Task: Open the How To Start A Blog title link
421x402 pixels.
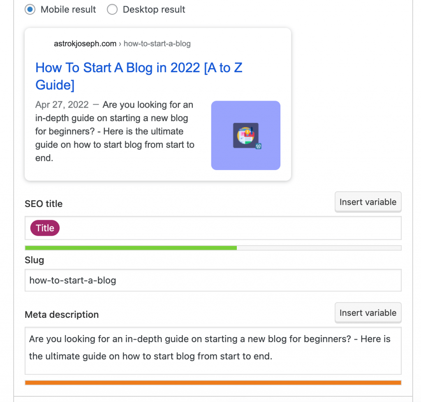Action: [139, 76]
